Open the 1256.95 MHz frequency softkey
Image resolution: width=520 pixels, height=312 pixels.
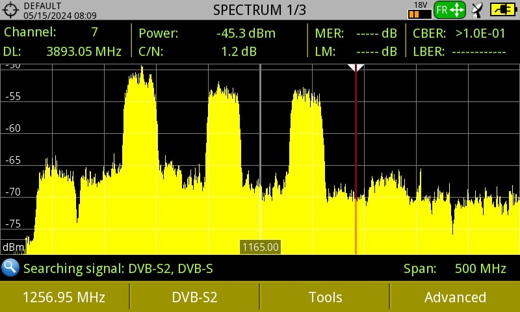[x=64, y=297]
